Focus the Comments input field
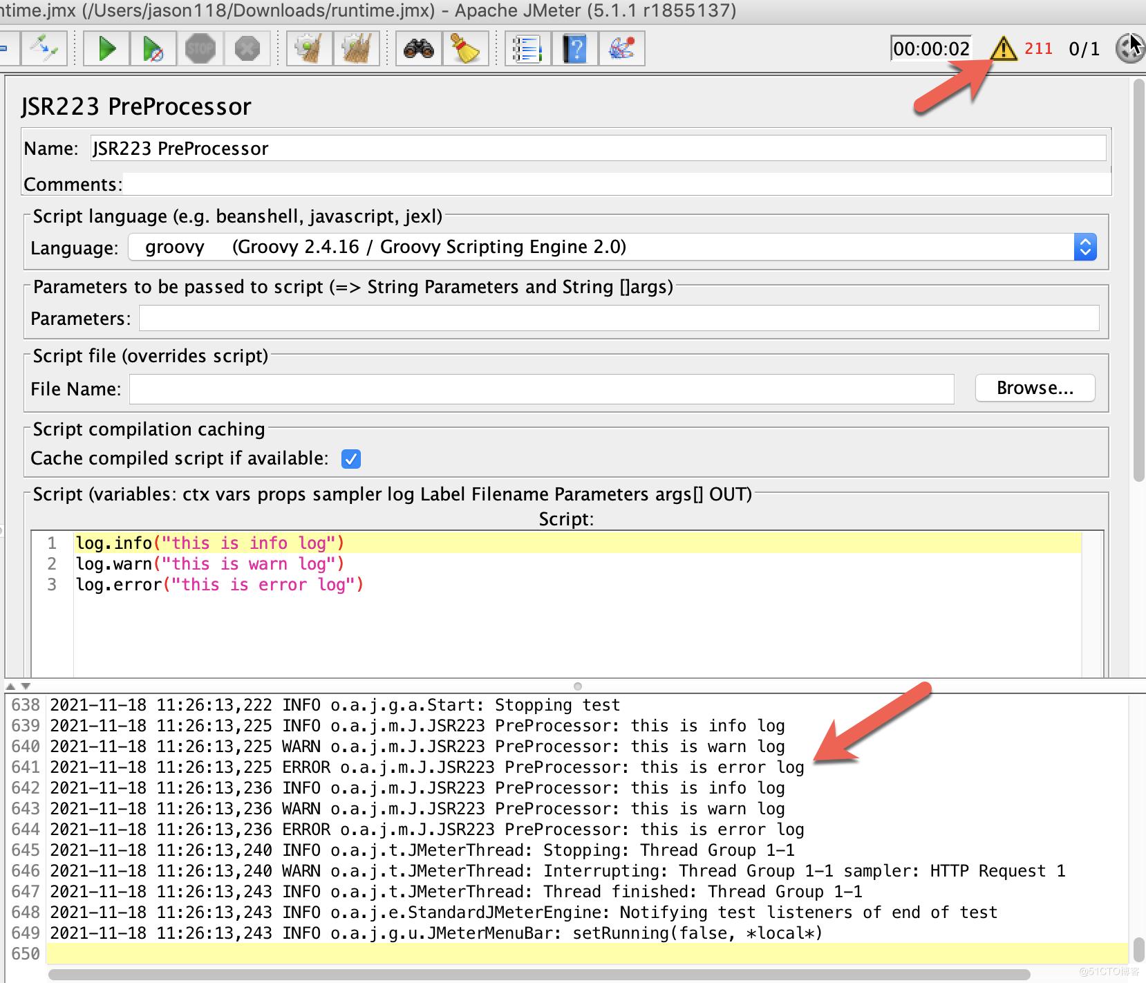Viewport: 1146px width, 983px height. pyautogui.click(x=617, y=184)
